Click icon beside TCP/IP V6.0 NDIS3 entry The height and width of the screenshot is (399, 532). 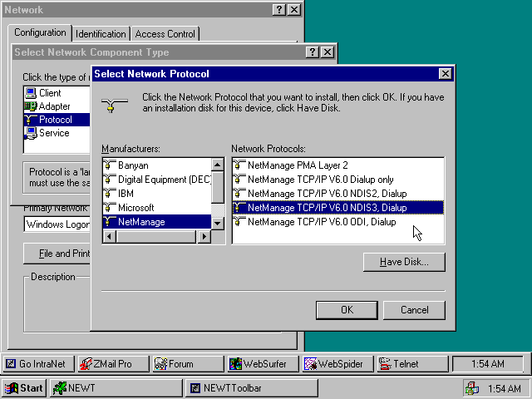pyautogui.click(x=239, y=207)
